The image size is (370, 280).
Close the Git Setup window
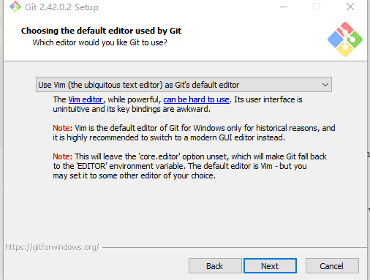click(350, 7)
